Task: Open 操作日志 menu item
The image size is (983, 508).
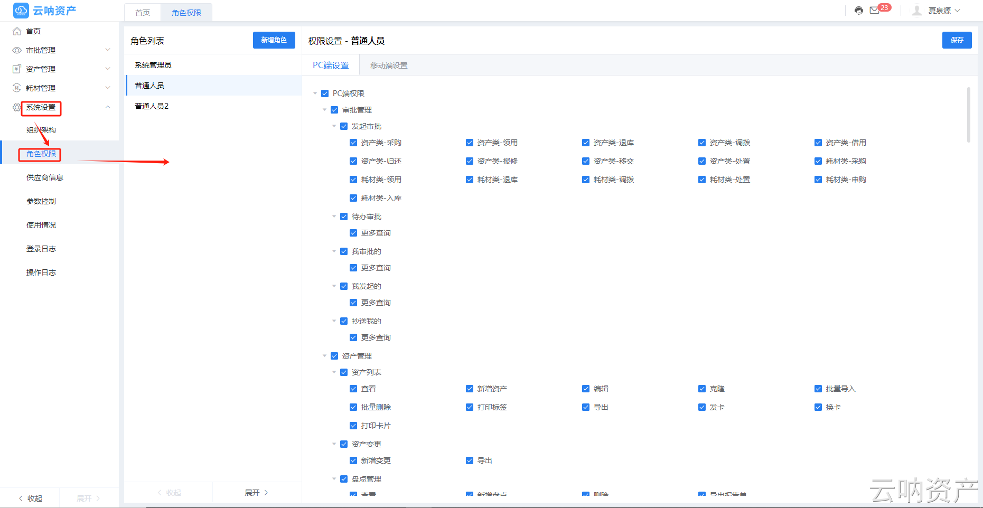Action: (x=41, y=272)
